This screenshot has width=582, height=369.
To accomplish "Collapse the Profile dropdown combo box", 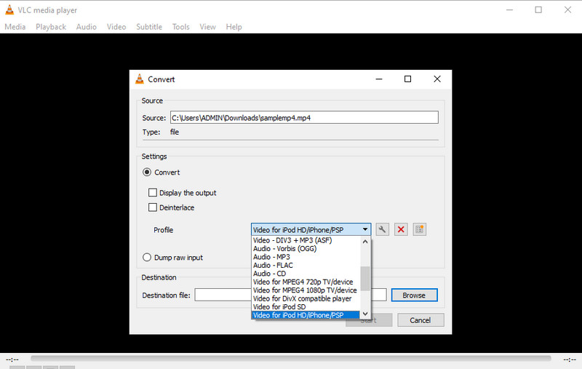I will [364, 229].
